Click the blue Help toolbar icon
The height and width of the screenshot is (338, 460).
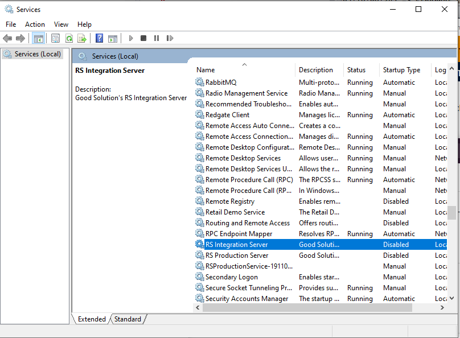pyautogui.click(x=100, y=38)
